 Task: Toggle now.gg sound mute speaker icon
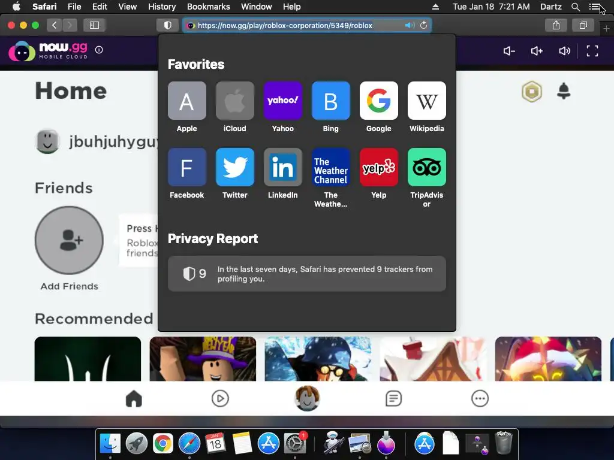coord(564,51)
